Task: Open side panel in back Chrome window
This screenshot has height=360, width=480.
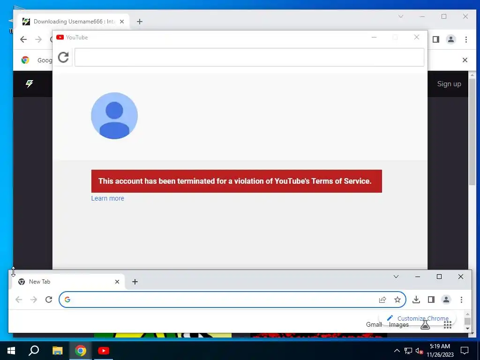Action: coord(436,39)
